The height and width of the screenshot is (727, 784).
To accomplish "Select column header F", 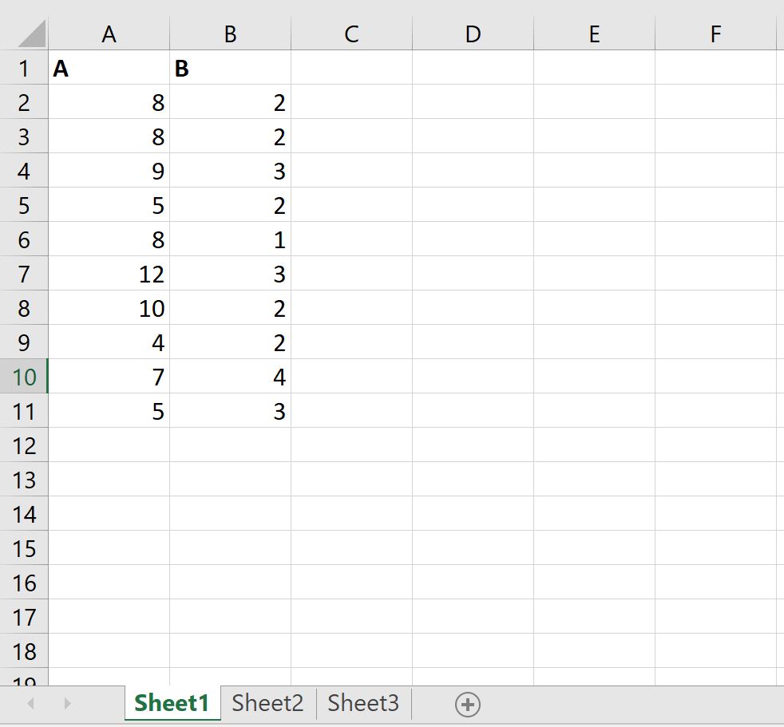I will pyautogui.click(x=715, y=34).
